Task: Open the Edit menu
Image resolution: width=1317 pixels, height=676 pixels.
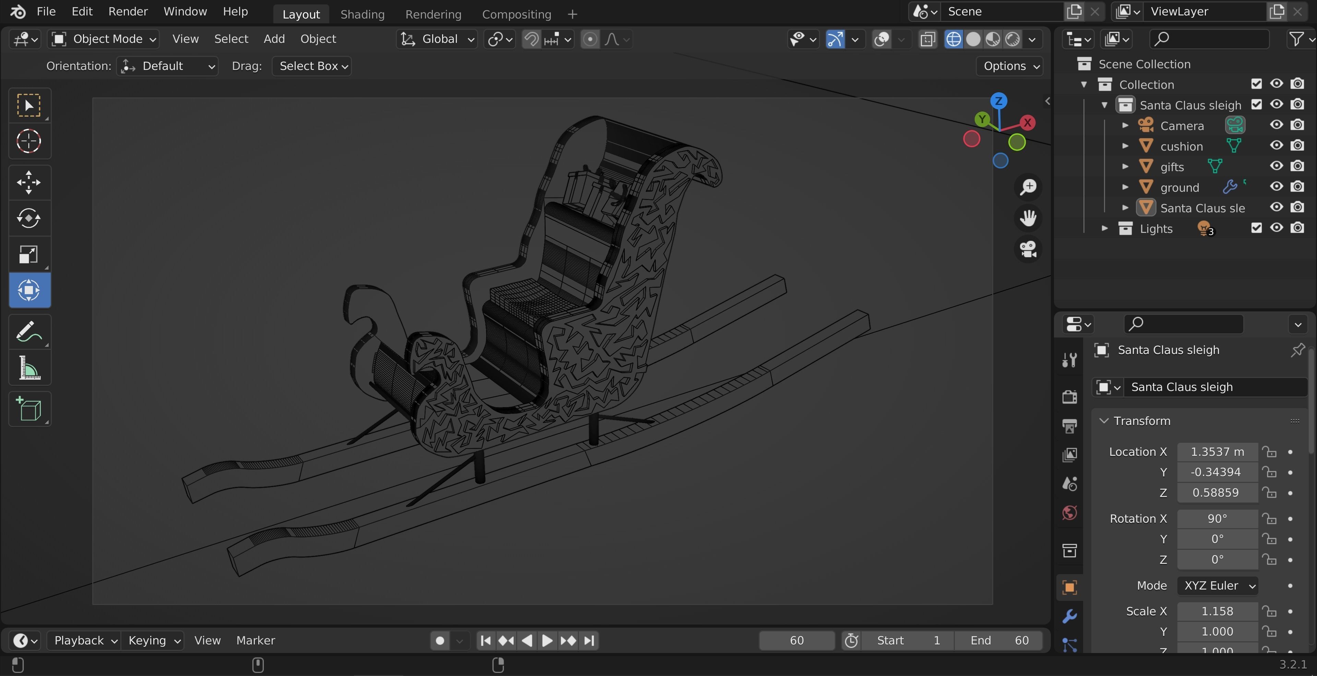Action: [82, 11]
